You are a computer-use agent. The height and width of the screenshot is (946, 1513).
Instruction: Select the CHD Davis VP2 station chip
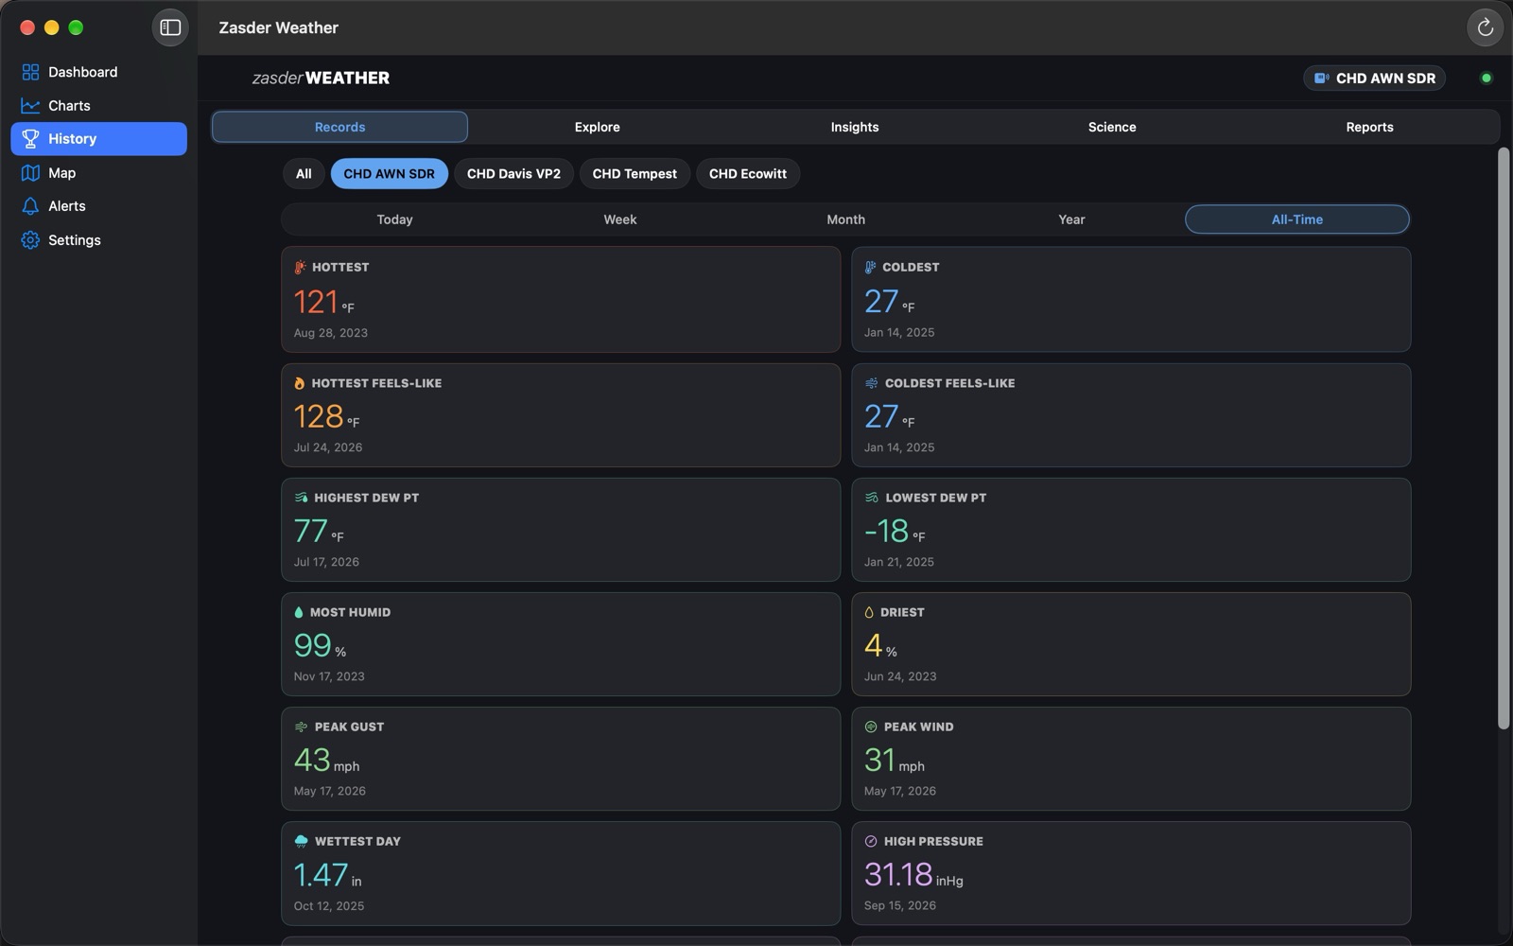click(x=513, y=174)
